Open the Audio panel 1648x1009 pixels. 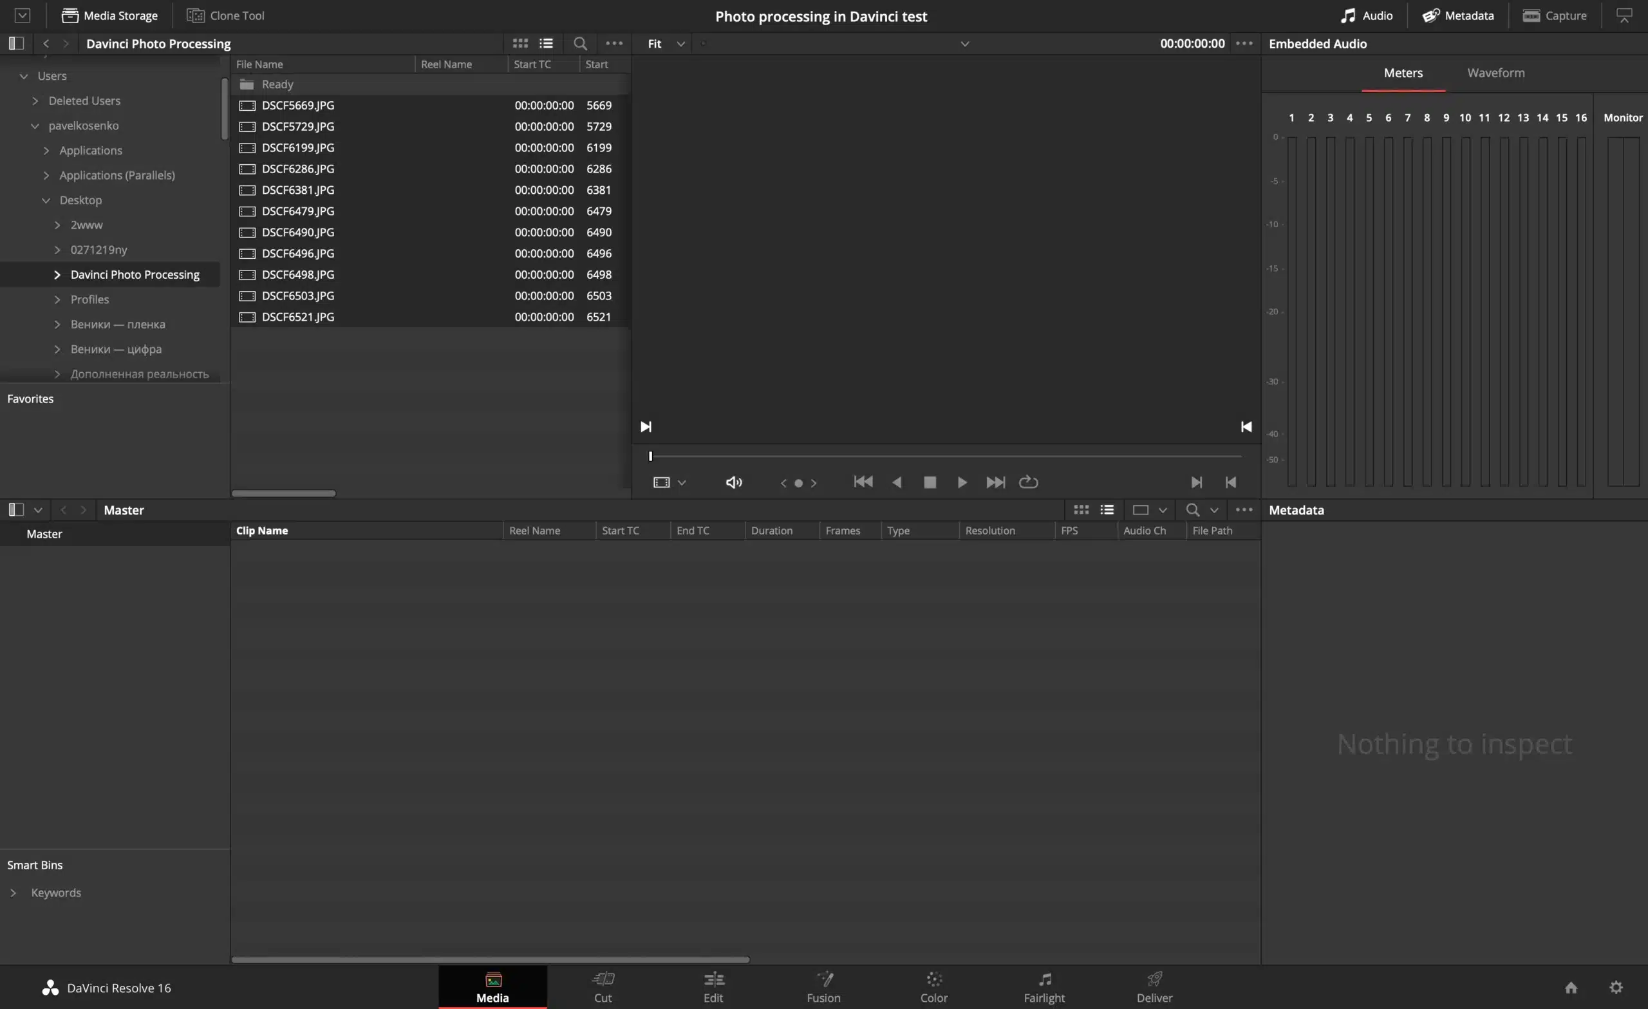coord(1365,15)
